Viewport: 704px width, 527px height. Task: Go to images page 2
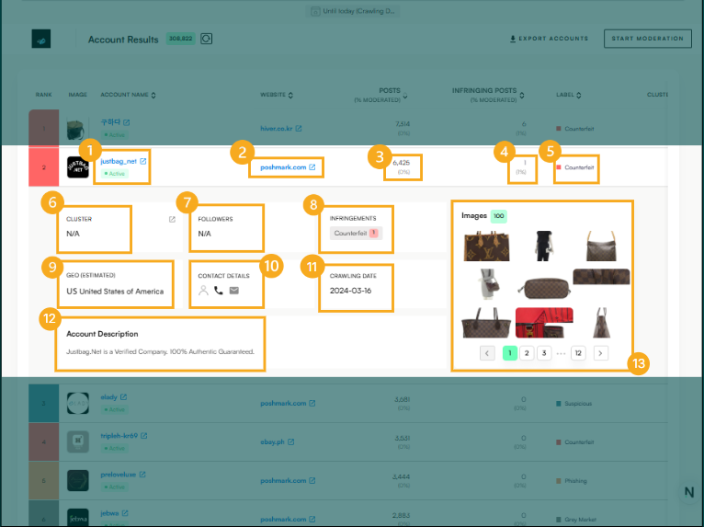point(527,353)
